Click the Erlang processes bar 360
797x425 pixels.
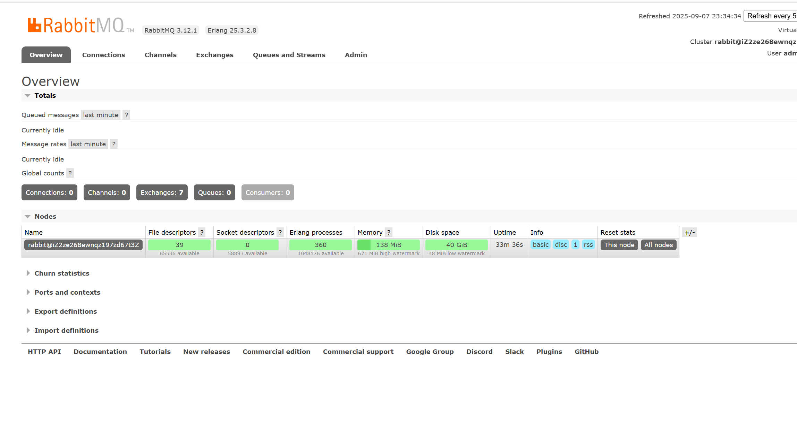(321, 245)
